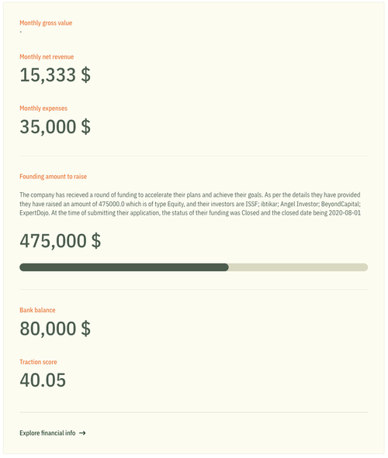This screenshot has width=388, height=458.
Task: Click the Monthly expenses heading
Action: [43, 108]
